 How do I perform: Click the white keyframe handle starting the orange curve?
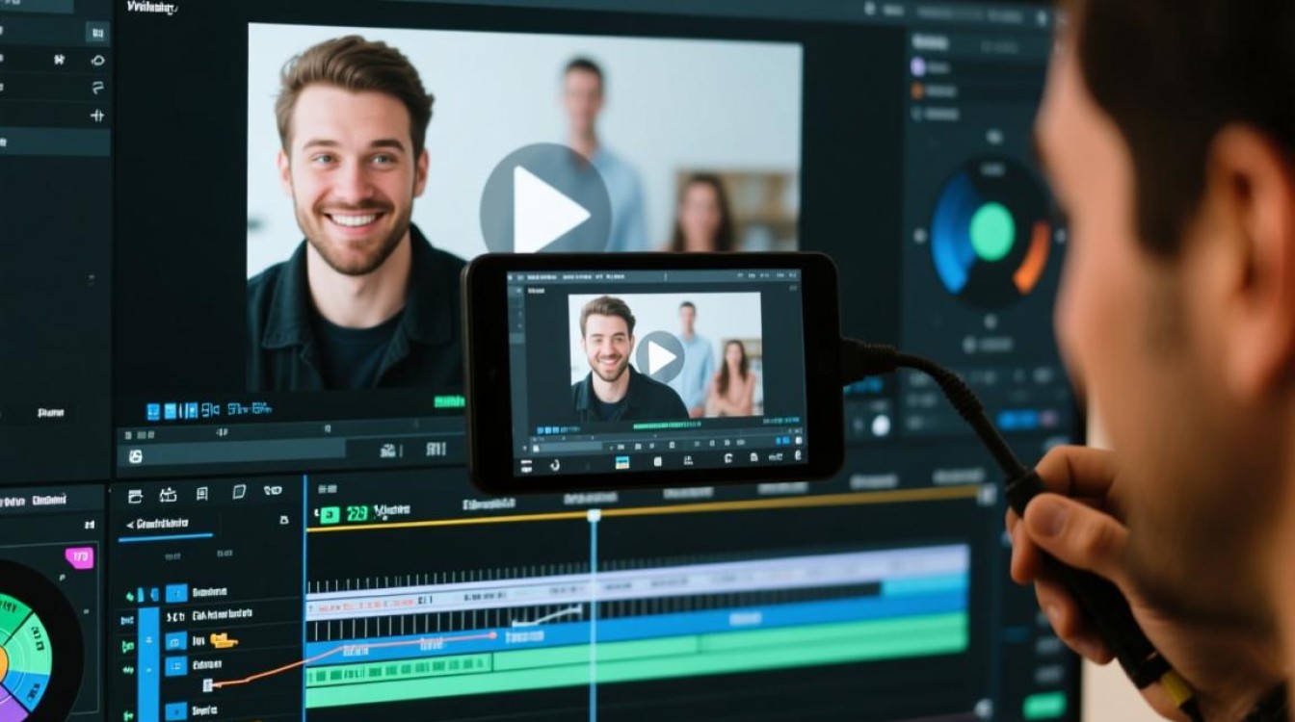point(207,684)
